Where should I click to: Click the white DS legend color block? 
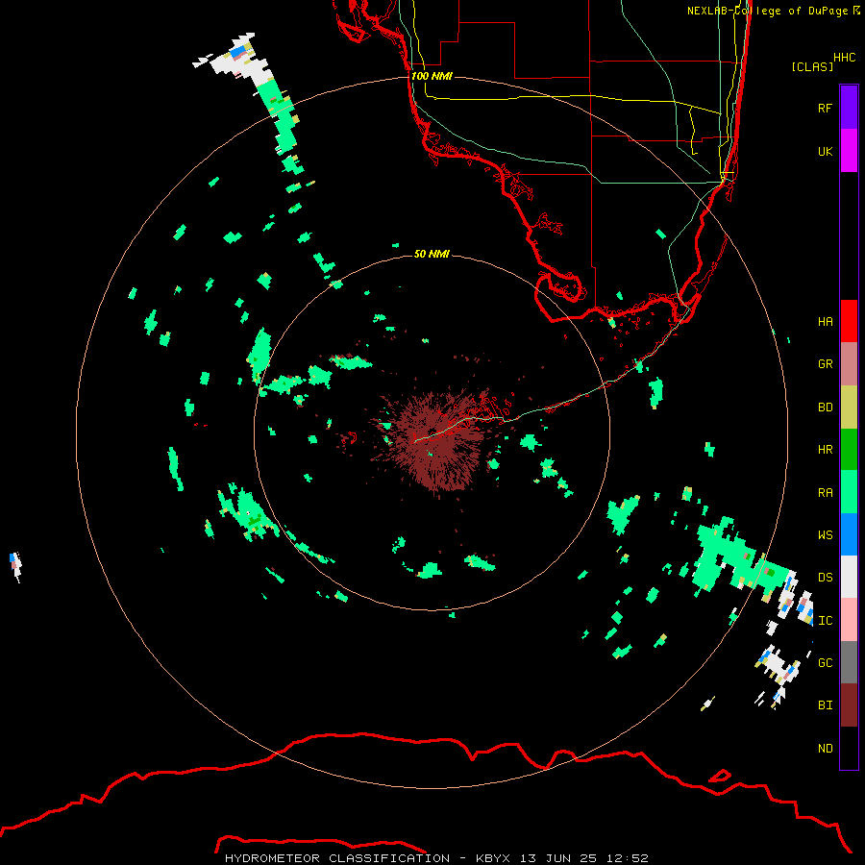tap(849, 577)
